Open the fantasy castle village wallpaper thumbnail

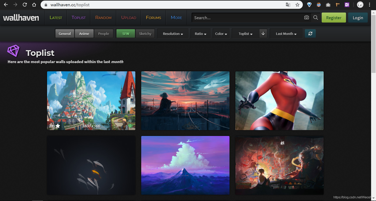point(91,100)
